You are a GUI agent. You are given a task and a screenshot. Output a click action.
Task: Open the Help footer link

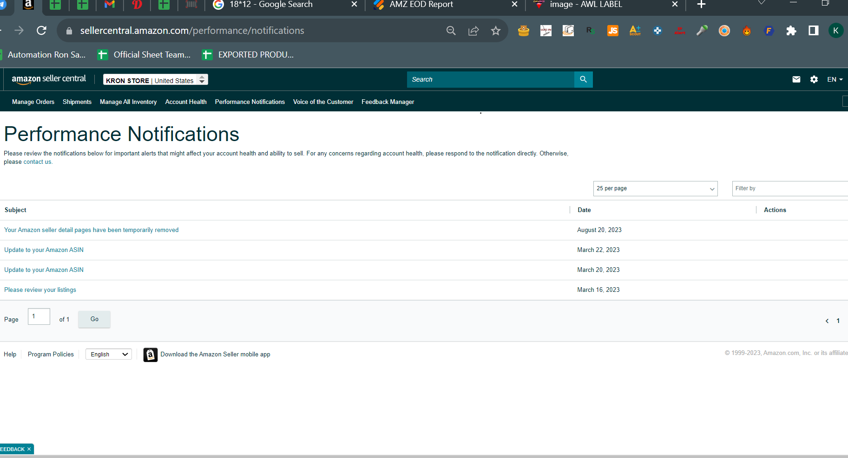10,355
